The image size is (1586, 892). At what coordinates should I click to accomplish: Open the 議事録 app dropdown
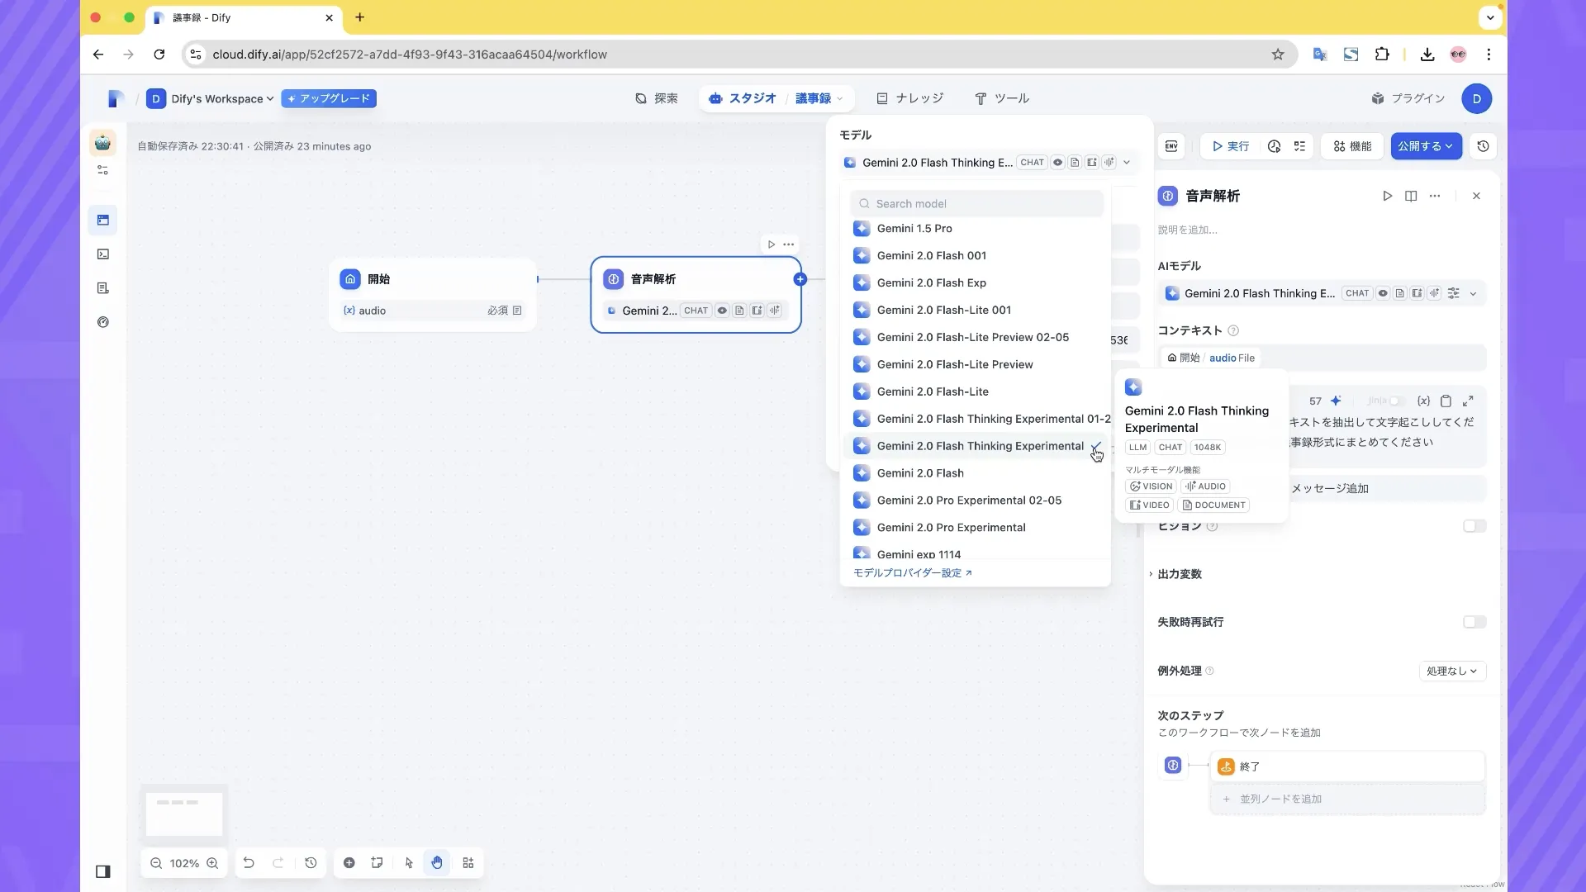[819, 98]
